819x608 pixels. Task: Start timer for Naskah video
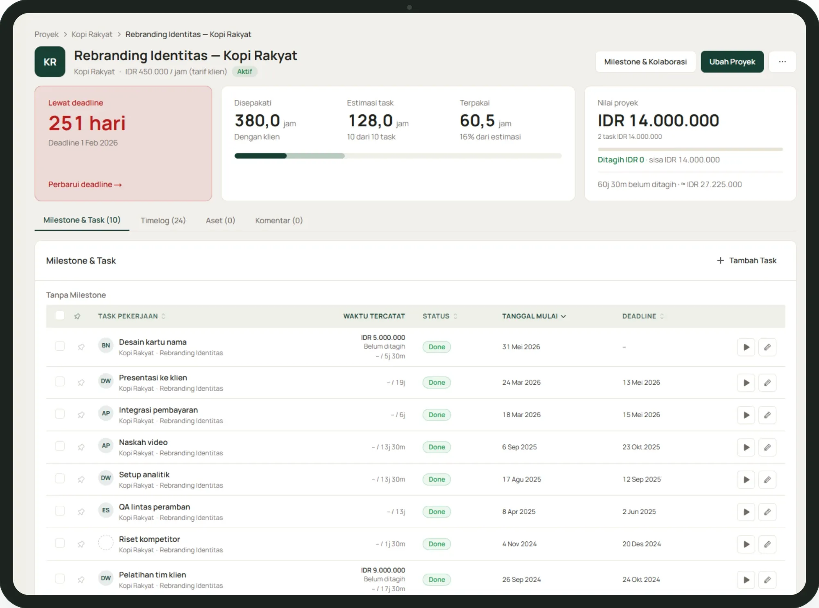tap(746, 447)
